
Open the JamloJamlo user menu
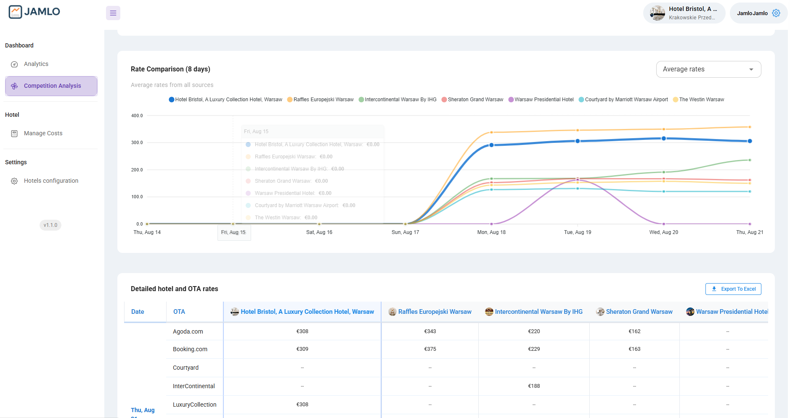[x=752, y=13]
